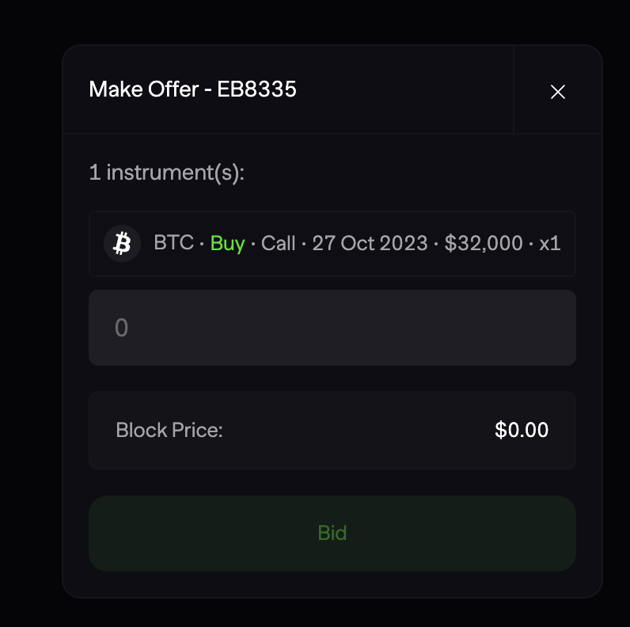Viewport: 630px width, 627px height.
Task: Click the BTC instrument row's empty area
Action: click(x=567, y=261)
